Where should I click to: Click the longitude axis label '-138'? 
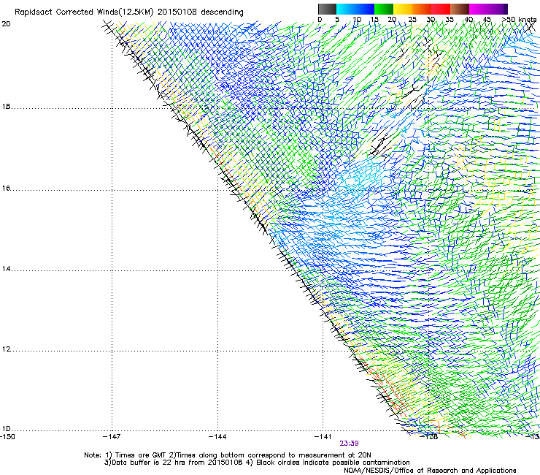(429, 437)
